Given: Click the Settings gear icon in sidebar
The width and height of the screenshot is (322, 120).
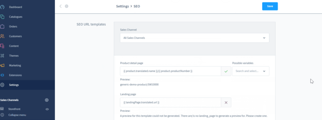Looking at the screenshot, I should 2,85.
